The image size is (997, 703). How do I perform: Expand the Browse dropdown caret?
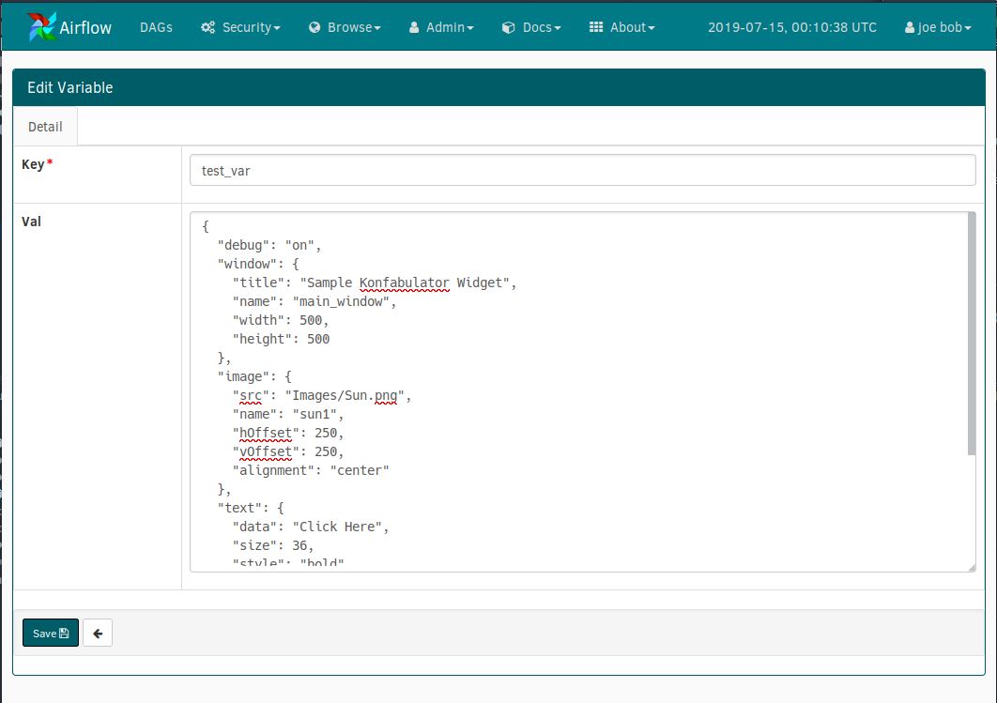(x=377, y=28)
